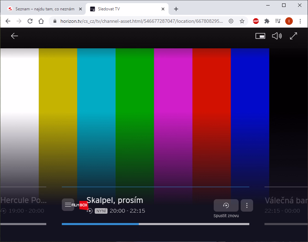
Task: Open the channel list menu icon
Action: point(68,205)
